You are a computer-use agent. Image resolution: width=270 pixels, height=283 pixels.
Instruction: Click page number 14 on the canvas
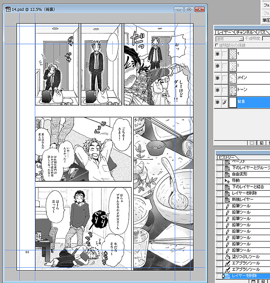point(27,252)
